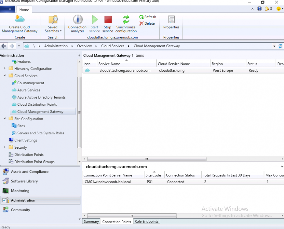Image resolution: width=284 pixels, height=229 pixels.
Task: Click the details pane horizontal scrollbar
Action: (132, 216)
